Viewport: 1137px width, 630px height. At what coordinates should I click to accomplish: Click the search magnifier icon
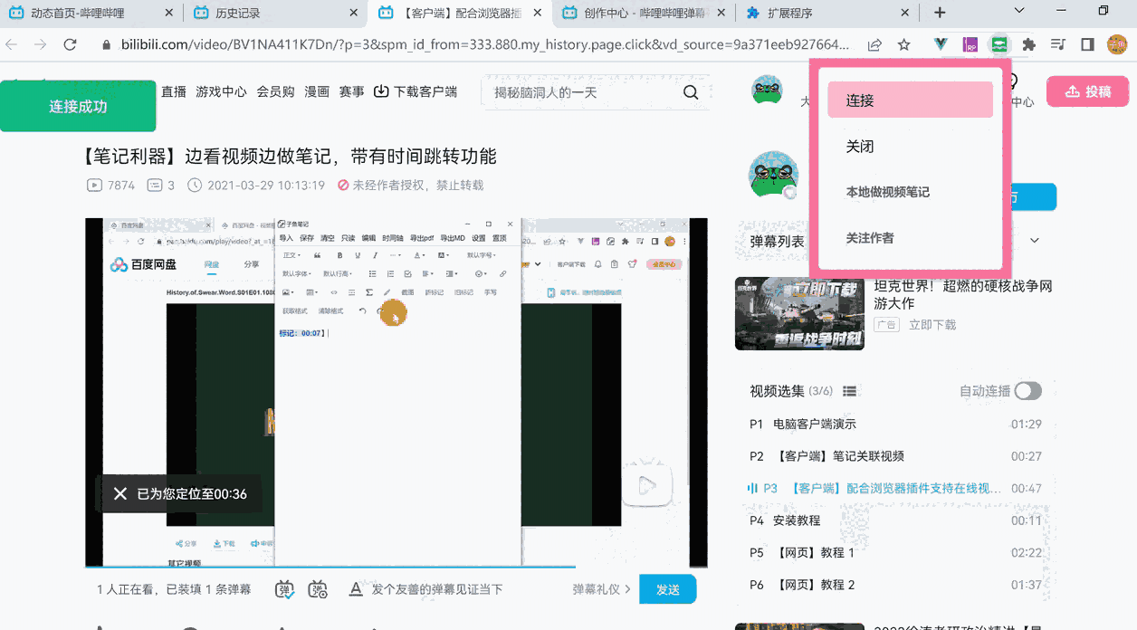click(x=691, y=91)
